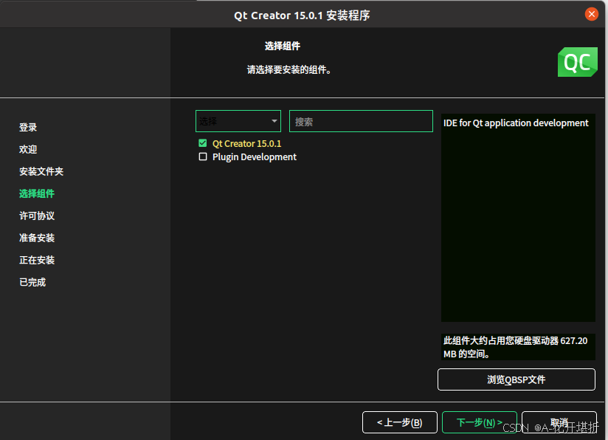Click the 登录 step in sidebar
This screenshot has width=608, height=440.
click(x=28, y=127)
